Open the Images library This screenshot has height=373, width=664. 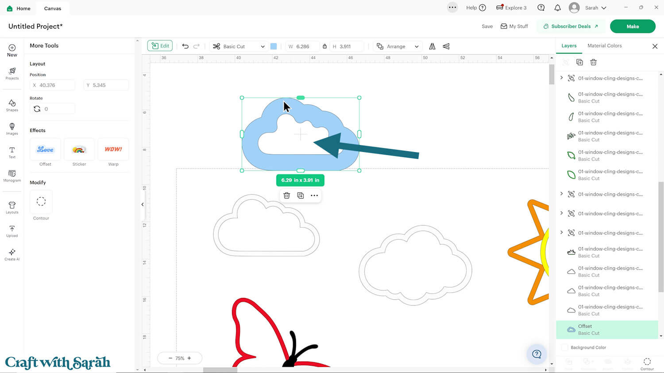12,129
